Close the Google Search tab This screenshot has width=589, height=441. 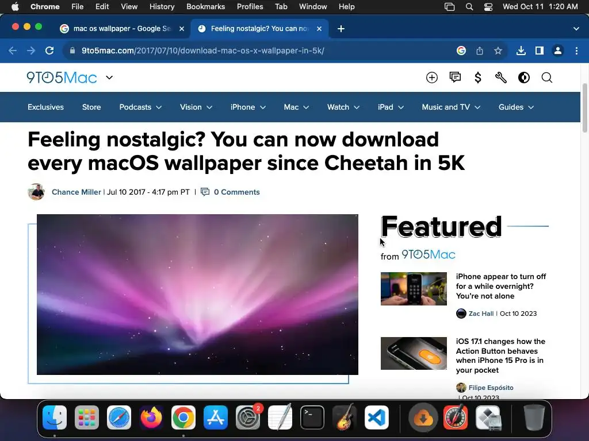click(x=181, y=29)
